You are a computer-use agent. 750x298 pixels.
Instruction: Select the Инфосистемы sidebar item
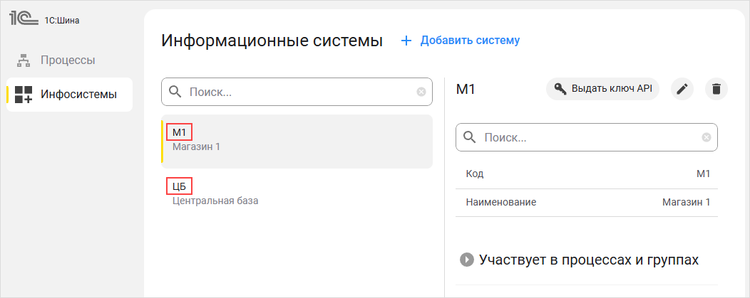78,95
